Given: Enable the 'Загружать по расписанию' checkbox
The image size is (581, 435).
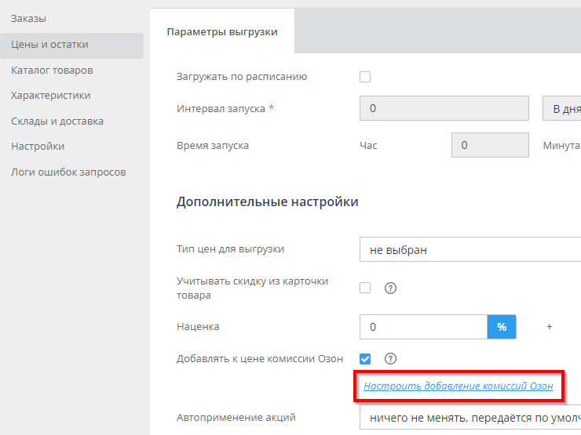Looking at the screenshot, I should (x=365, y=77).
